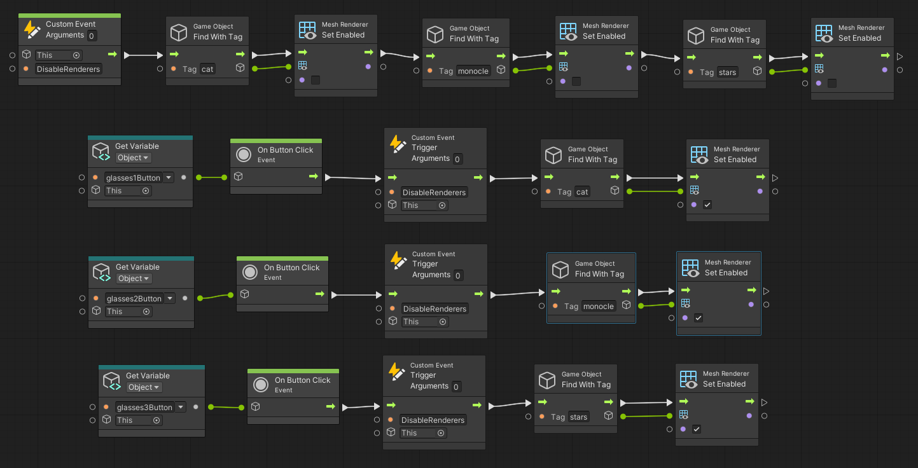Uncheck the checked box on the Set Enabled node after the second-row cat tag
This screenshot has height=468, width=918.
pos(707,205)
